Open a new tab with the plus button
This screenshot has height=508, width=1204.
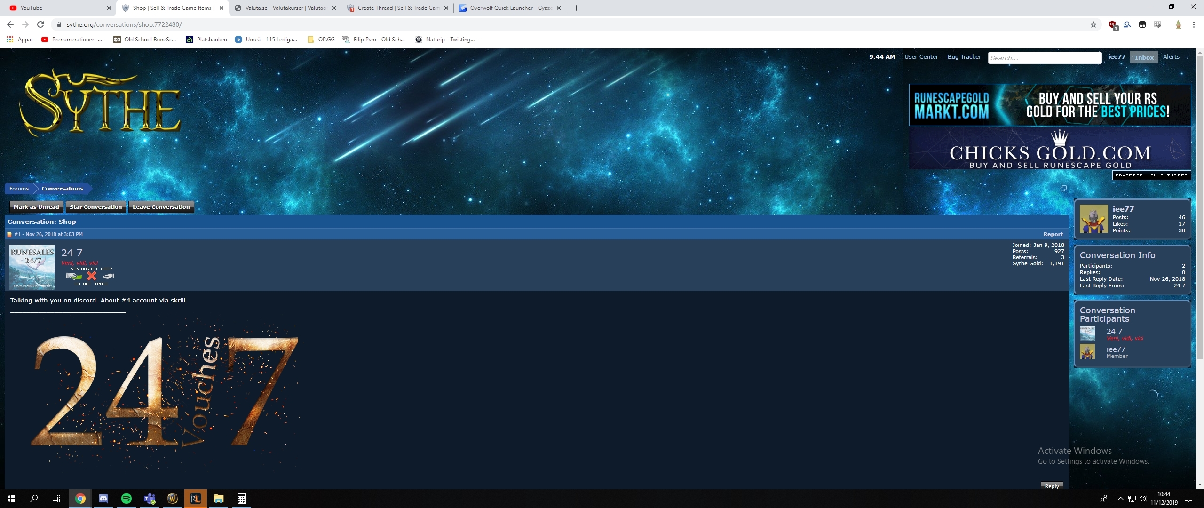click(577, 8)
